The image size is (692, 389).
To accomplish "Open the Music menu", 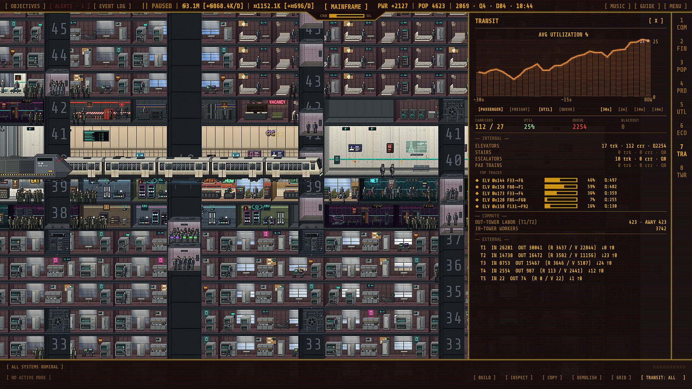I will point(617,6).
